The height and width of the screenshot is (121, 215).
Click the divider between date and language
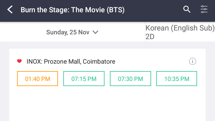(x=145, y=32)
